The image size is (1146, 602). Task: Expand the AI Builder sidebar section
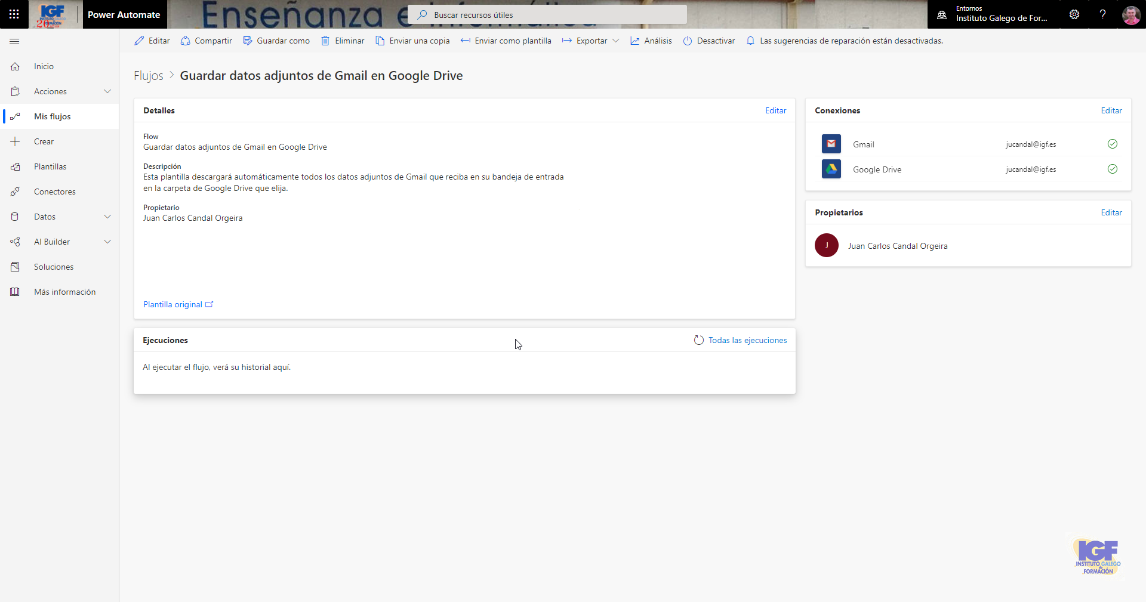[107, 242]
